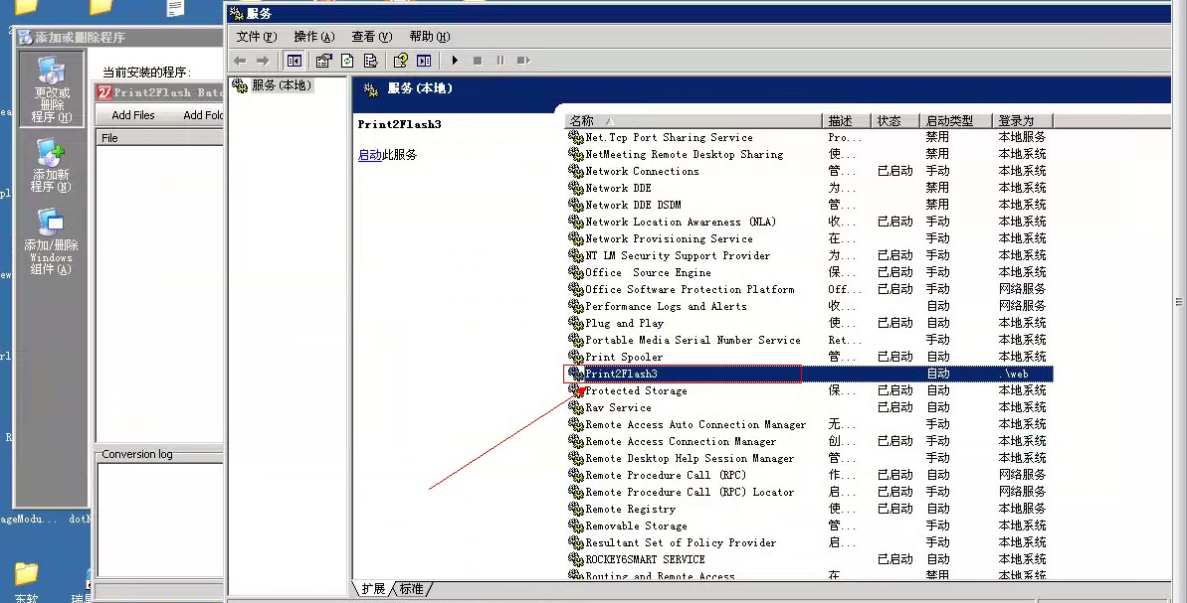
Task: Toggle the show/hide console tree icon
Action: [x=294, y=61]
